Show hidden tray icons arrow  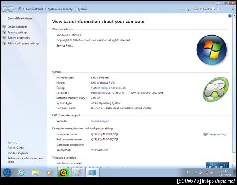(x=195, y=173)
